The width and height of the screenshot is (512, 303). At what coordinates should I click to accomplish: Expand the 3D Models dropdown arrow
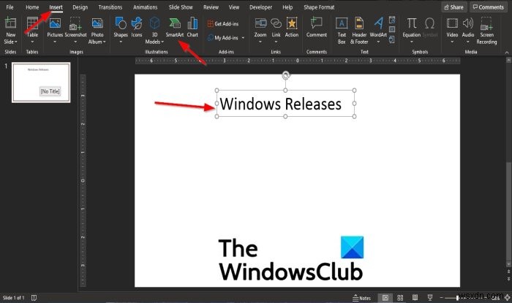tap(162, 42)
